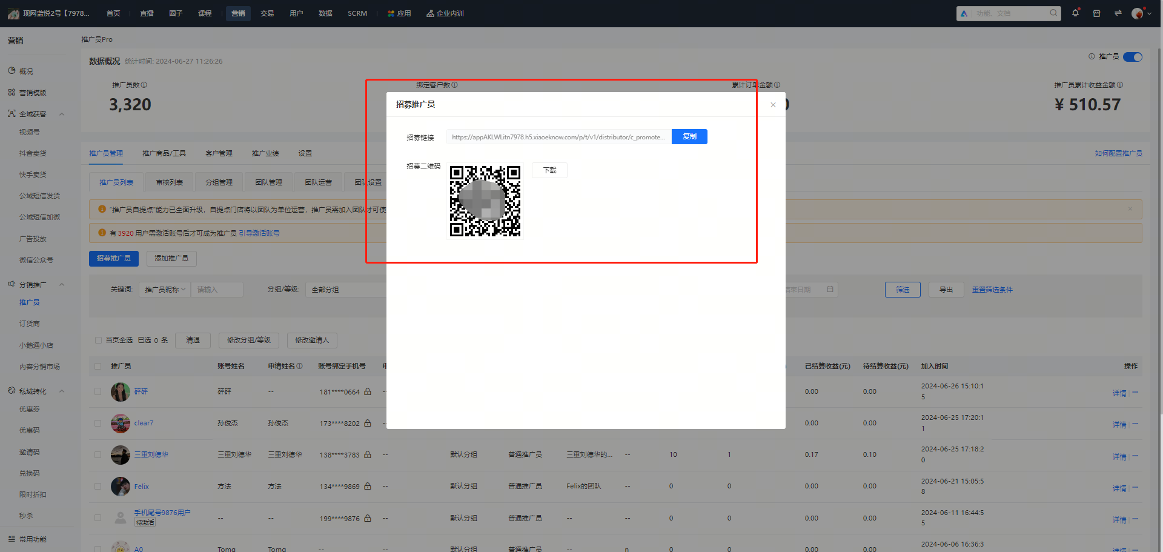The width and height of the screenshot is (1163, 552).
Task: Click the lock icon beside 138****3783
Action: point(368,454)
